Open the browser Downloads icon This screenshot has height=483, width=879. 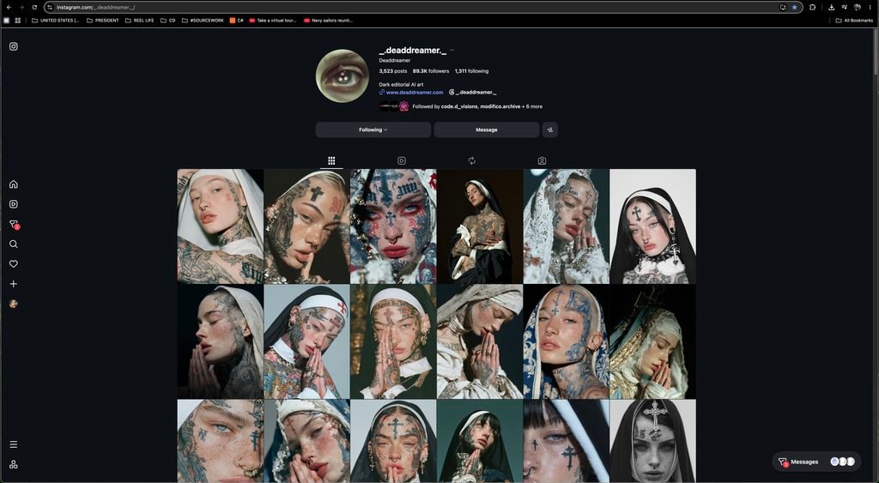[x=831, y=7]
